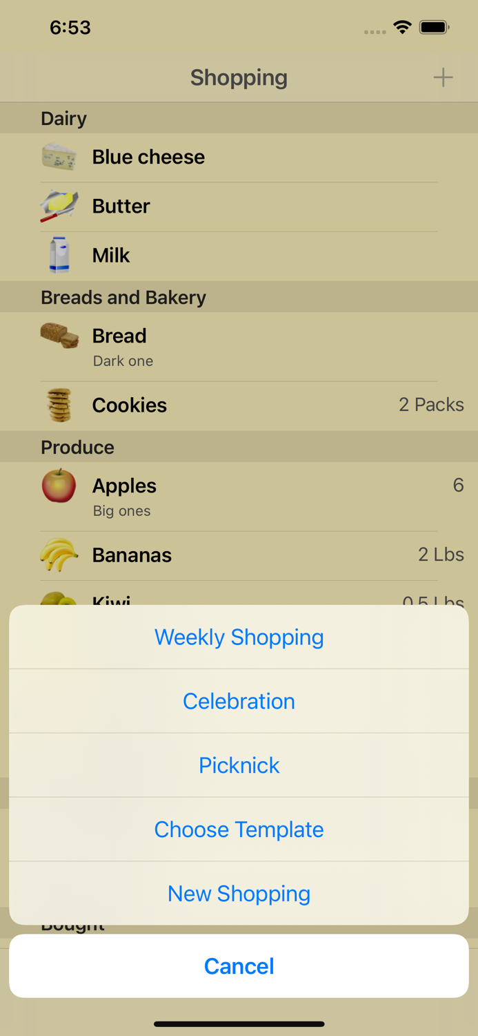The image size is (478, 1036).
Task: Open Choose Template
Action: pos(239,829)
